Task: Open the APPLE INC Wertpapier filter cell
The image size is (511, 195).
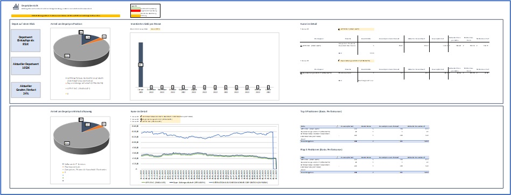Action: pos(356,29)
